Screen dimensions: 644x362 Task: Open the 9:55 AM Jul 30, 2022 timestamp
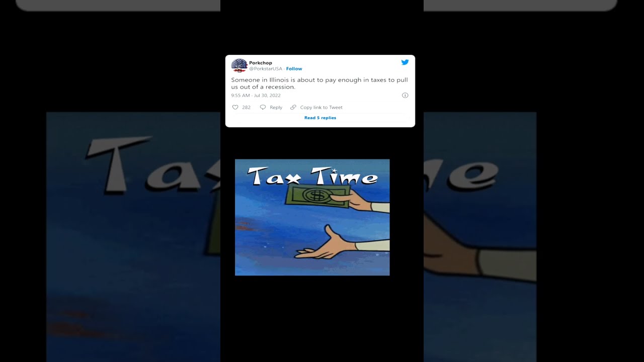click(256, 95)
